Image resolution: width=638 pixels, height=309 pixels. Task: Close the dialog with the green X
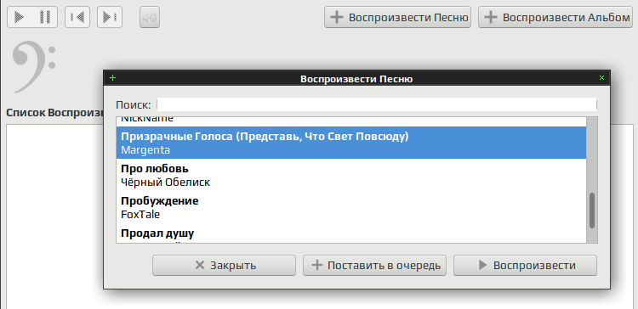coord(601,78)
